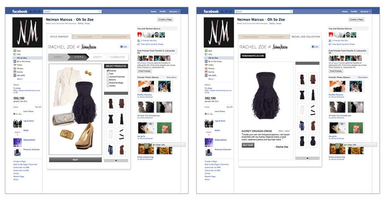
Task: Click the Video icon in the right page sidebar
Action: 206,65
